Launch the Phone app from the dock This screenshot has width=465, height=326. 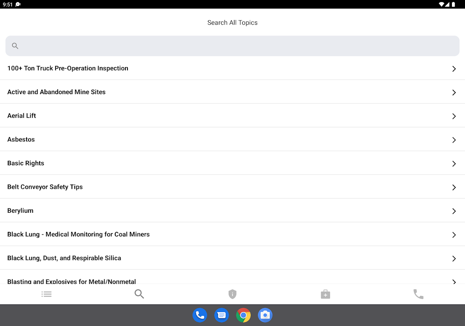200,315
